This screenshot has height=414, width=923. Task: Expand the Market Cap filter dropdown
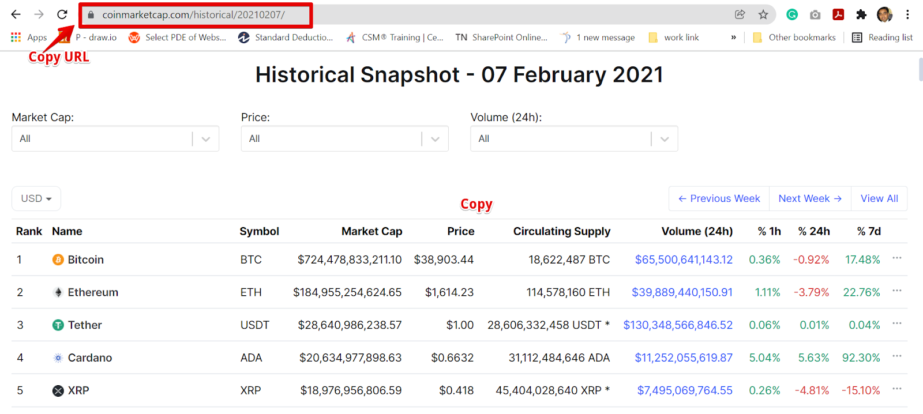click(206, 139)
